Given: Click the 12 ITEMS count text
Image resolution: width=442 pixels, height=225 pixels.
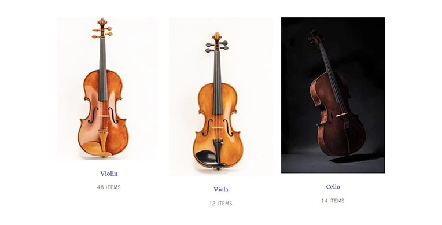Looking at the screenshot, I should pyautogui.click(x=221, y=203).
